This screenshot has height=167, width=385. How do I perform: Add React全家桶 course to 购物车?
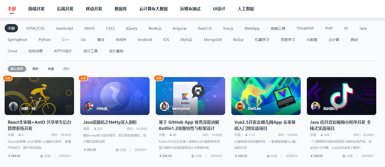(x=65, y=156)
